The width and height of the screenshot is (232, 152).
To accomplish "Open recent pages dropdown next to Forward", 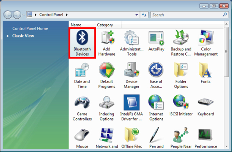I will tap(23, 15).
